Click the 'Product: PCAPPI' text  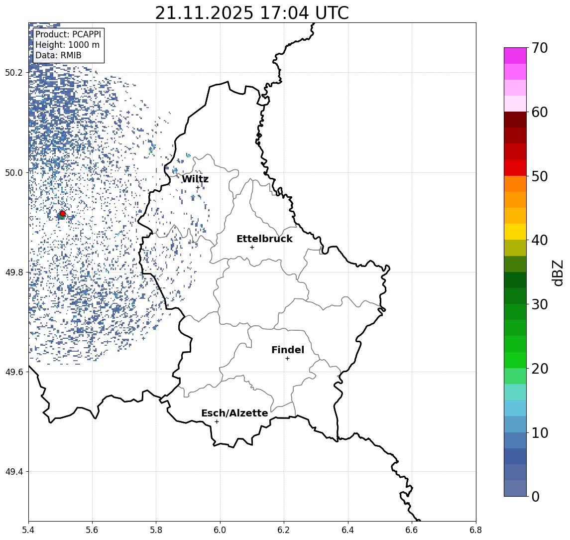(68, 34)
